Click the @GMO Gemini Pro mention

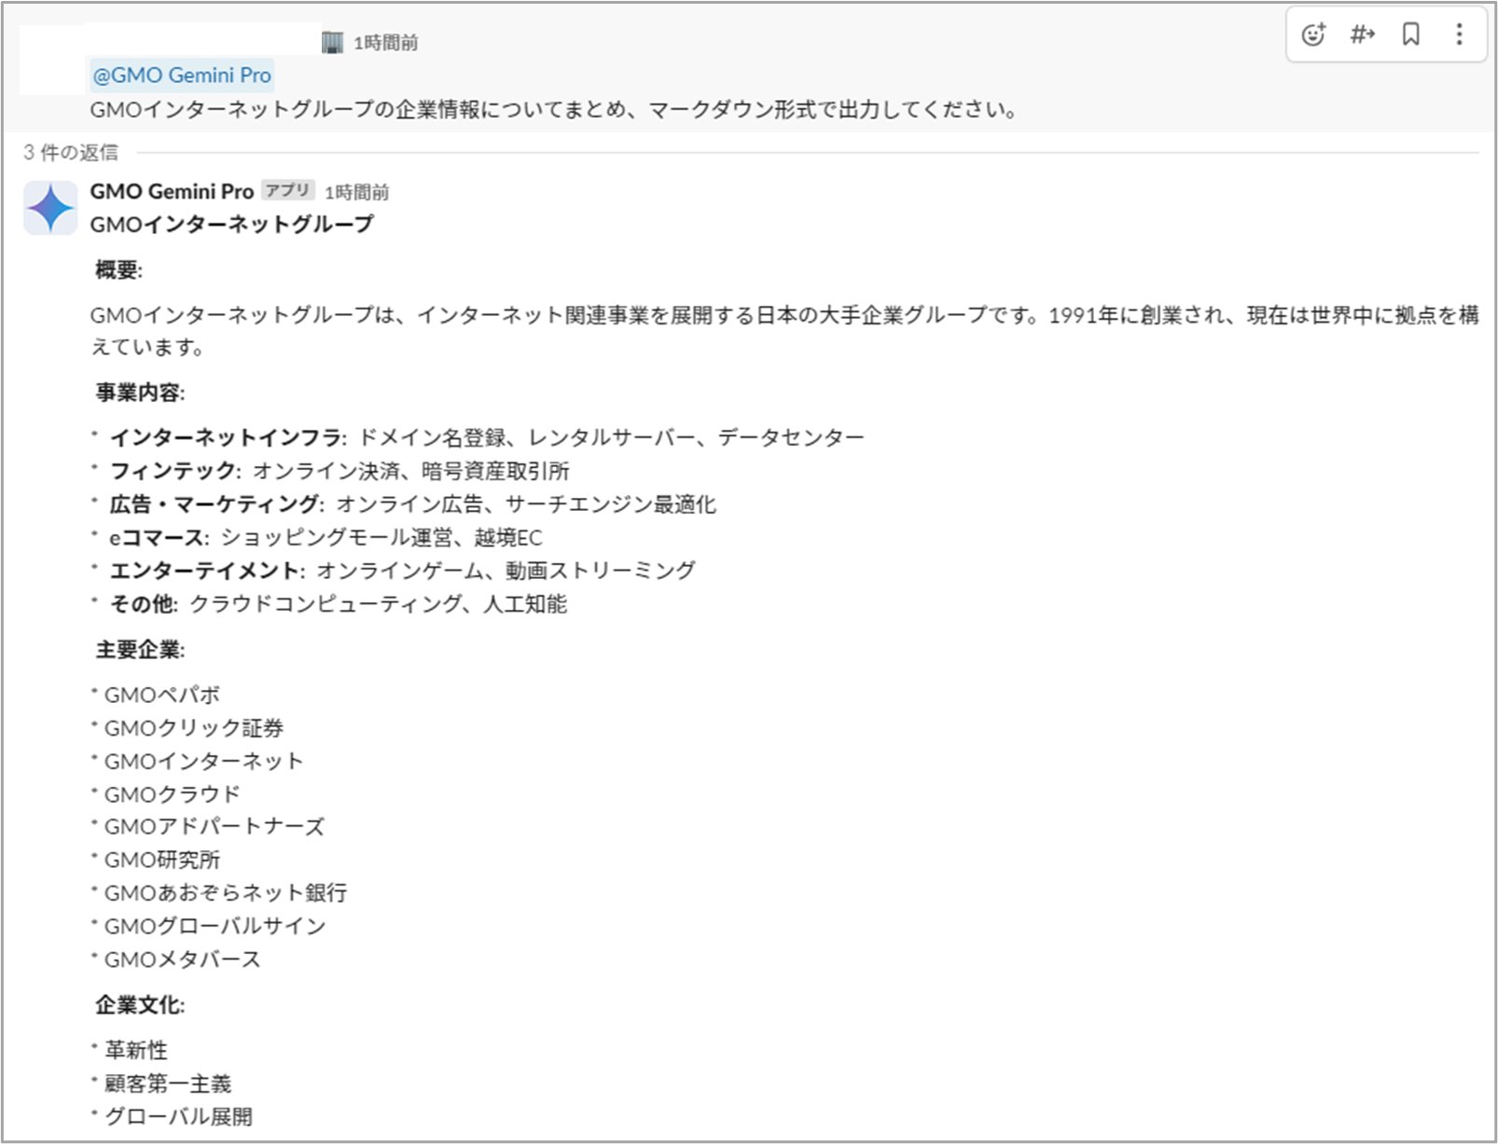[182, 76]
